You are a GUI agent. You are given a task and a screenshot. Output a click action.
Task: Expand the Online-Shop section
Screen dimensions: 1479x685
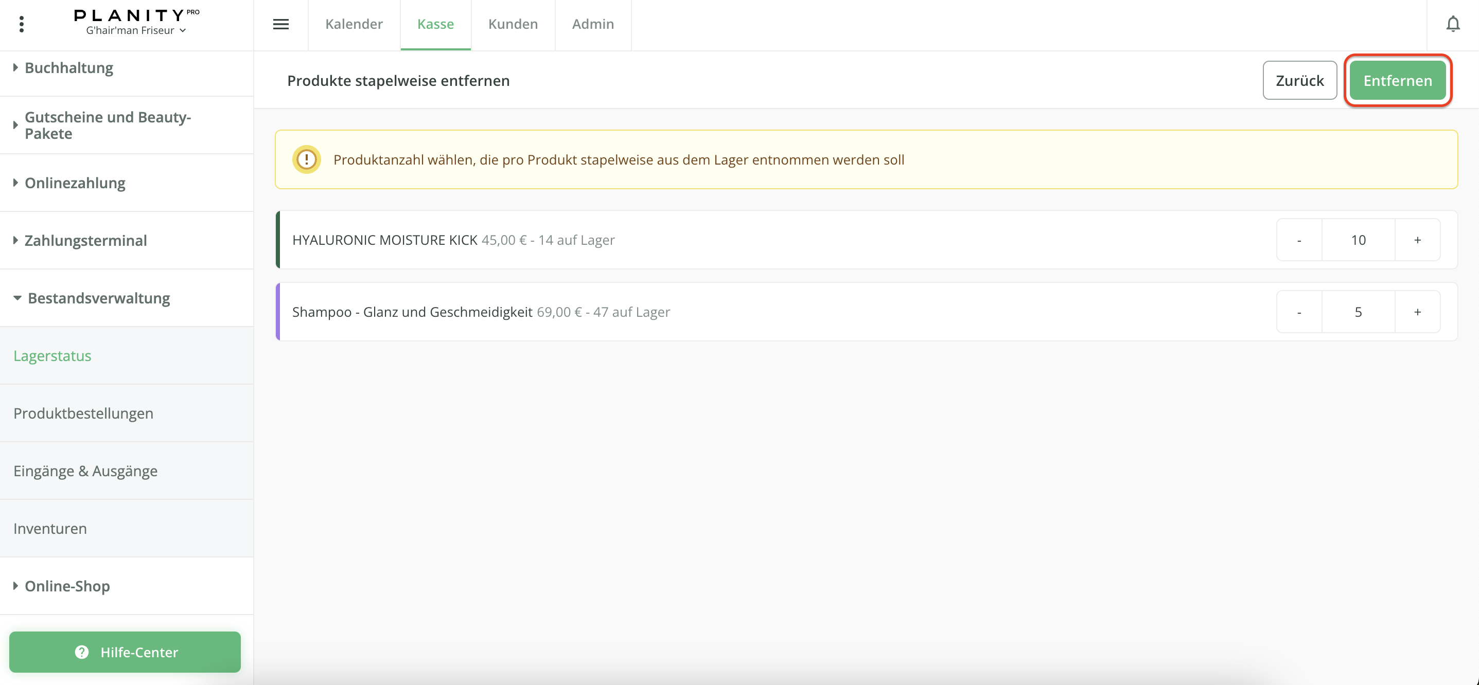click(x=67, y=586)
